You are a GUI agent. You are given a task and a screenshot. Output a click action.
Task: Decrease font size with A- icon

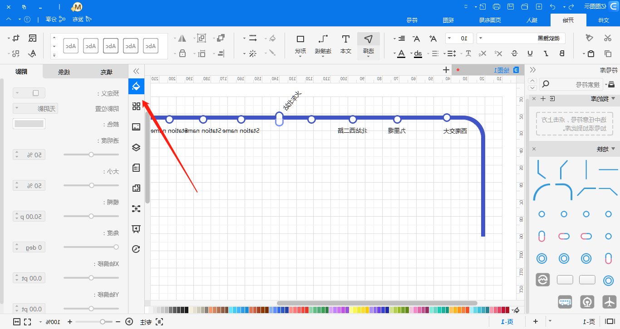pyautogui.click(x=416, y=39)
